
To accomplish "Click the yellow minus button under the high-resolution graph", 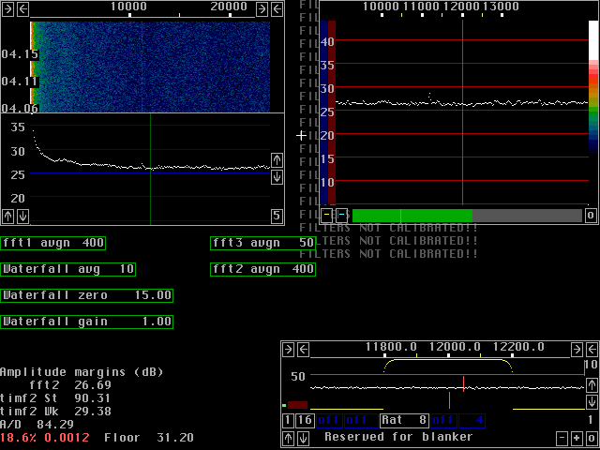I will [x=326, y=216].
